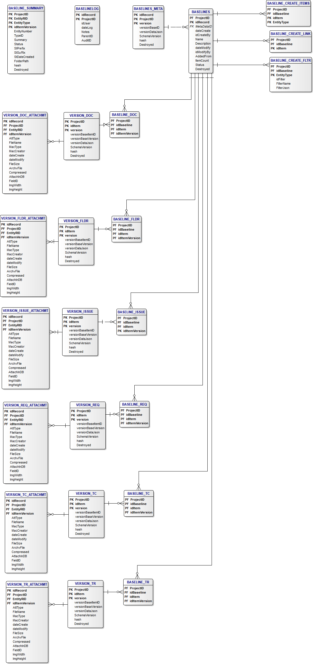Click StDateCreated field in BASELINE_SUMMARY

click(x=24, y=57)
